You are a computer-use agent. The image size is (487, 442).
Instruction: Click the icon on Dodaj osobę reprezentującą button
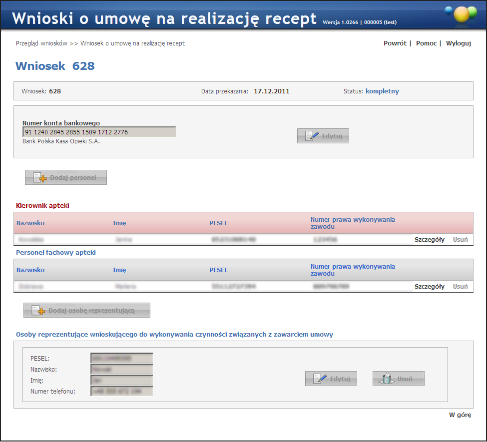pos(38,311)
